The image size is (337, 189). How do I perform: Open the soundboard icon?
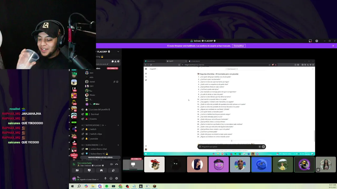(x=113, y=170)
